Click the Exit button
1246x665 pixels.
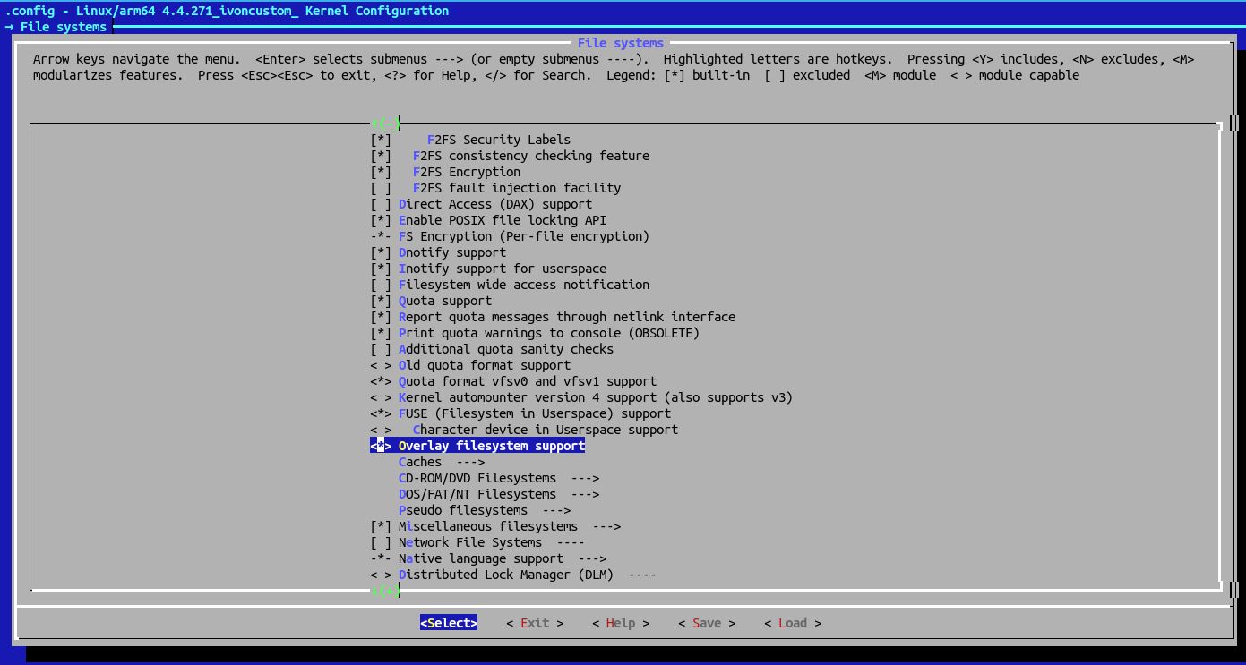click(535, 623)
